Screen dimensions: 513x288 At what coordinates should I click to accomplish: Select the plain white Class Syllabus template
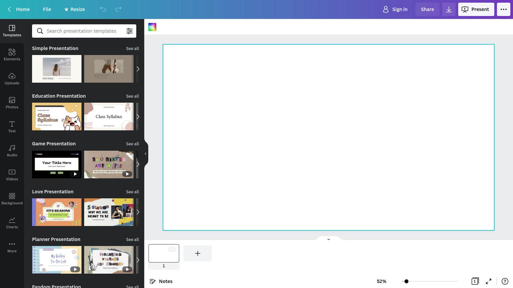tap(109, 117)
